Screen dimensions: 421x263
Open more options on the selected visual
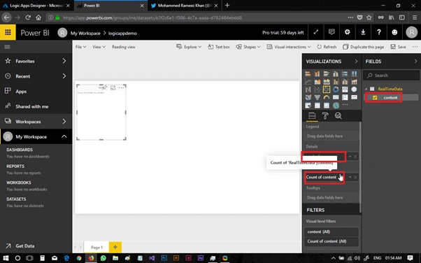click(x=121, y=87)
